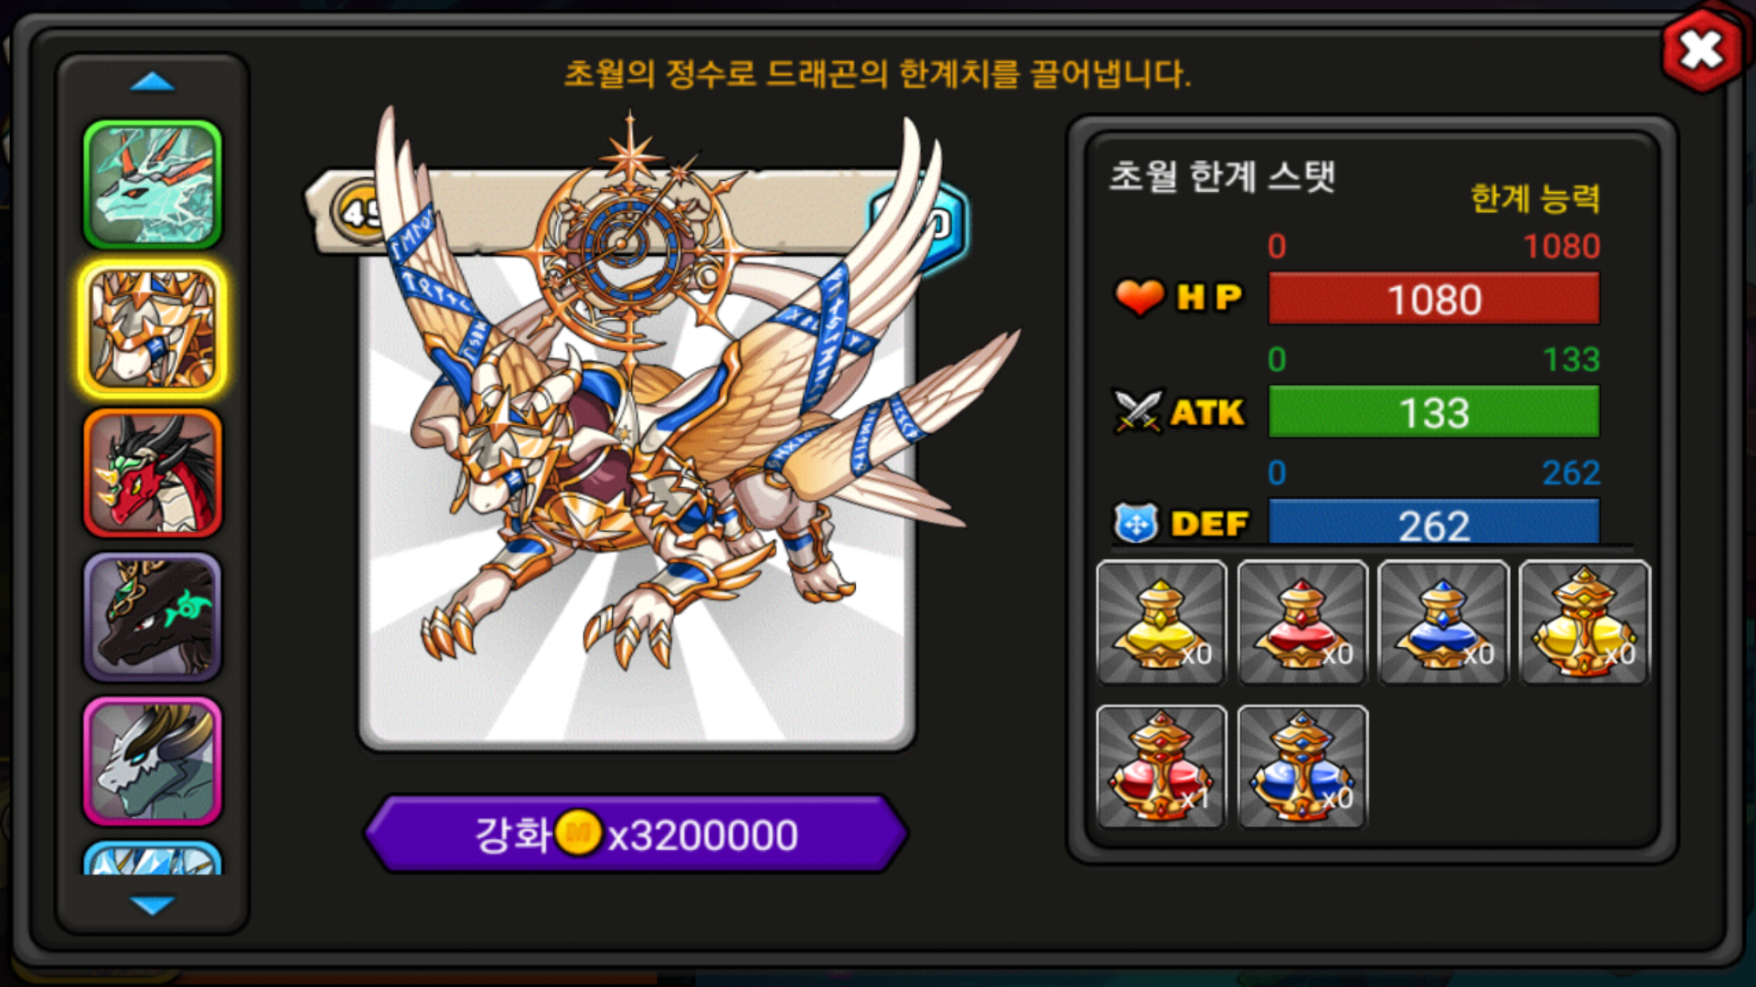Tap the large yellow essence potion

1584,622
